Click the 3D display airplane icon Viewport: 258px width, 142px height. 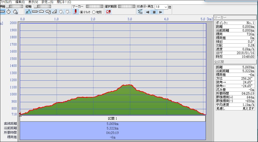click(140, 12)
